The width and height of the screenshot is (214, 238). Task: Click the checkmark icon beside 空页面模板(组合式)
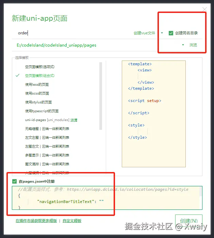[18, 75]
